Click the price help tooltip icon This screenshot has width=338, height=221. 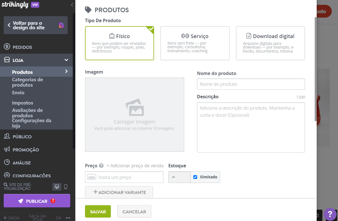click(x=101, y=166)
